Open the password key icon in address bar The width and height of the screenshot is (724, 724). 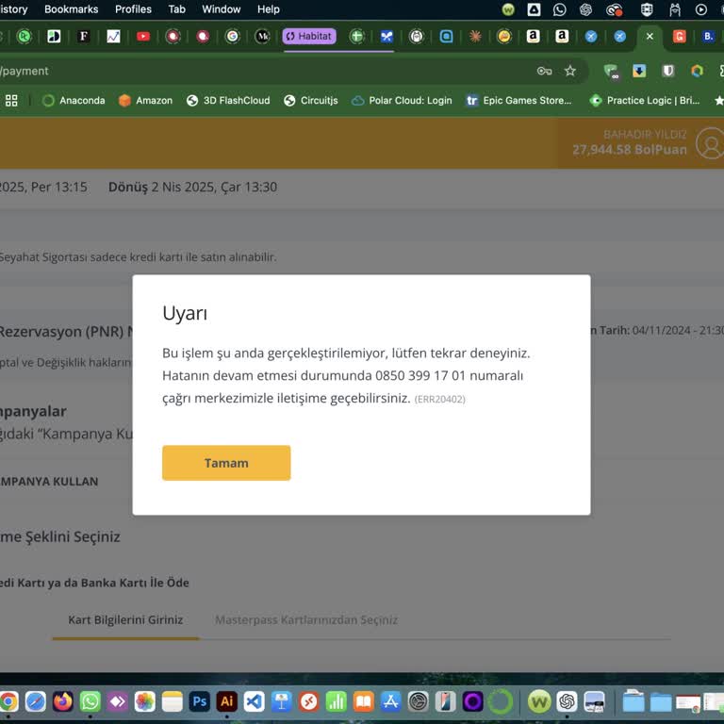[x=544, y=71]
